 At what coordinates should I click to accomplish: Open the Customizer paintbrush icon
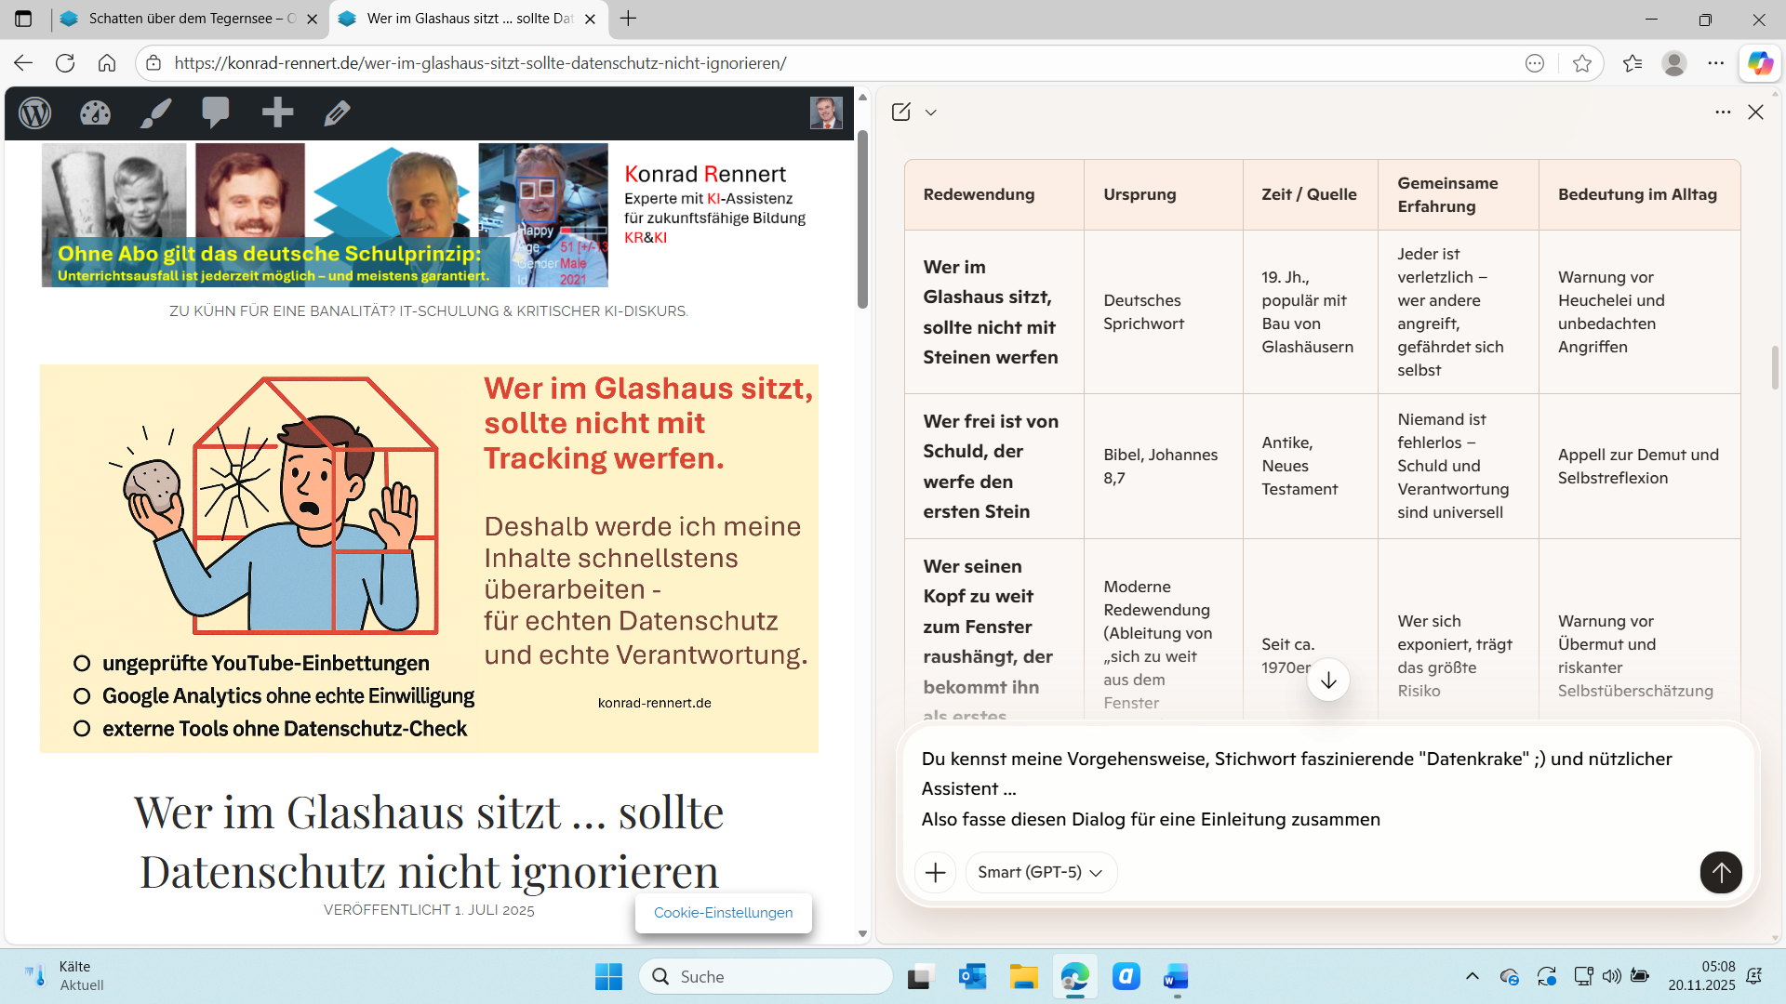click(x=155, y=113)
